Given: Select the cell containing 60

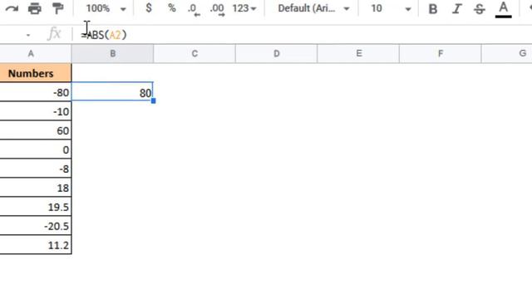Looking at the screenshot, I should click(x=36, y=130).
